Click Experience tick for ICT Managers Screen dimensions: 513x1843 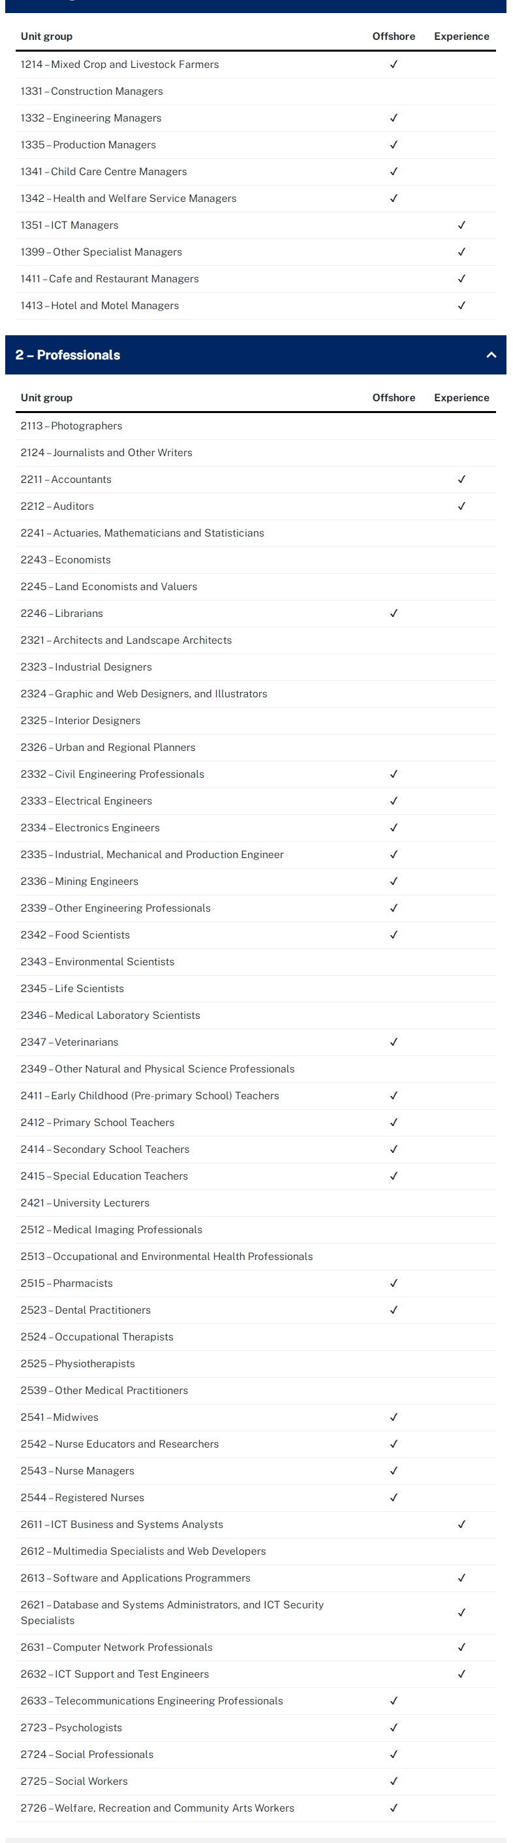click(461, 225)
